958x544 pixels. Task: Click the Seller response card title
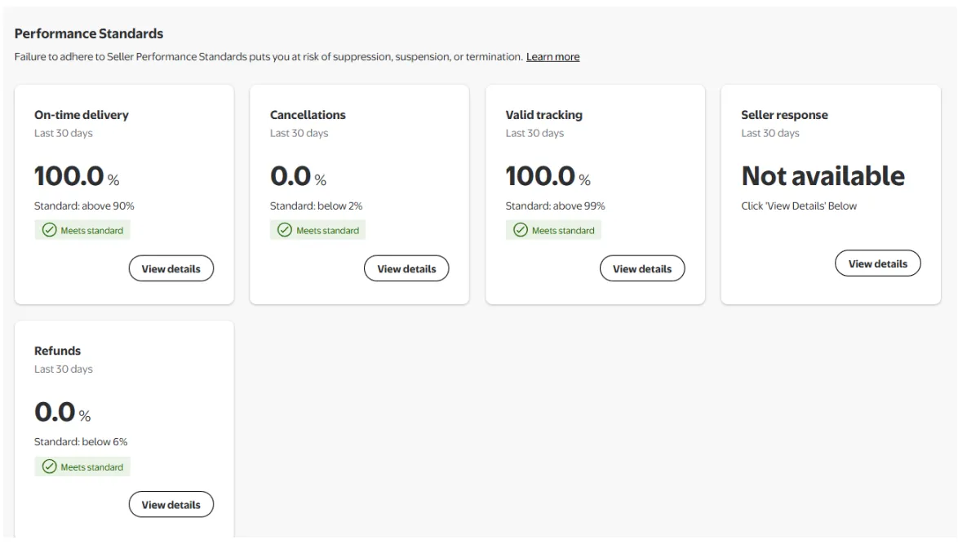[x=784, y=115]
